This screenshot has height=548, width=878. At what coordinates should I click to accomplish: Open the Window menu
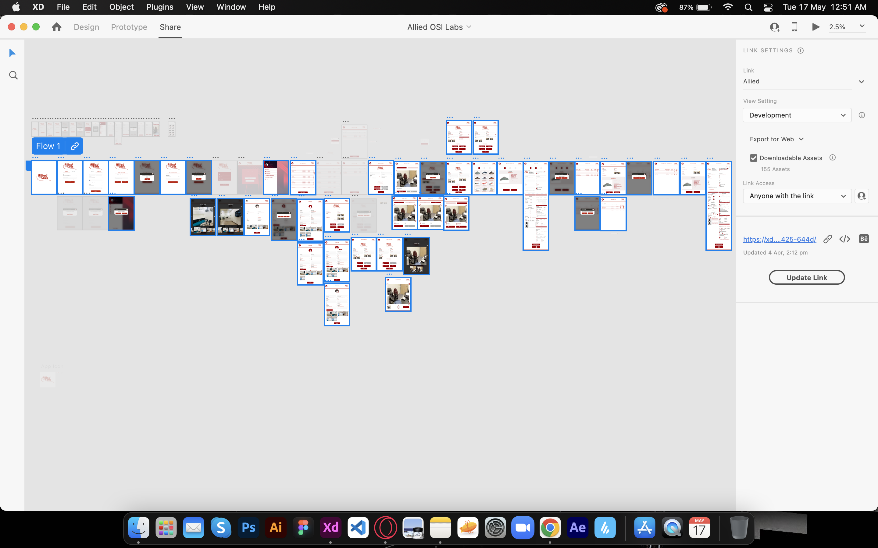pos(231,7)
